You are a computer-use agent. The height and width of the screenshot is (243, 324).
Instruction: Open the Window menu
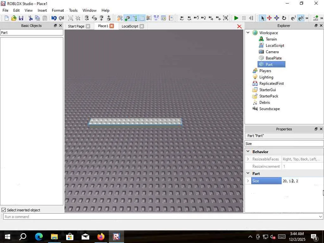point(90,10)
